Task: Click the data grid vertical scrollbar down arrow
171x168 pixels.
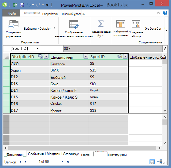Action: 165,111
